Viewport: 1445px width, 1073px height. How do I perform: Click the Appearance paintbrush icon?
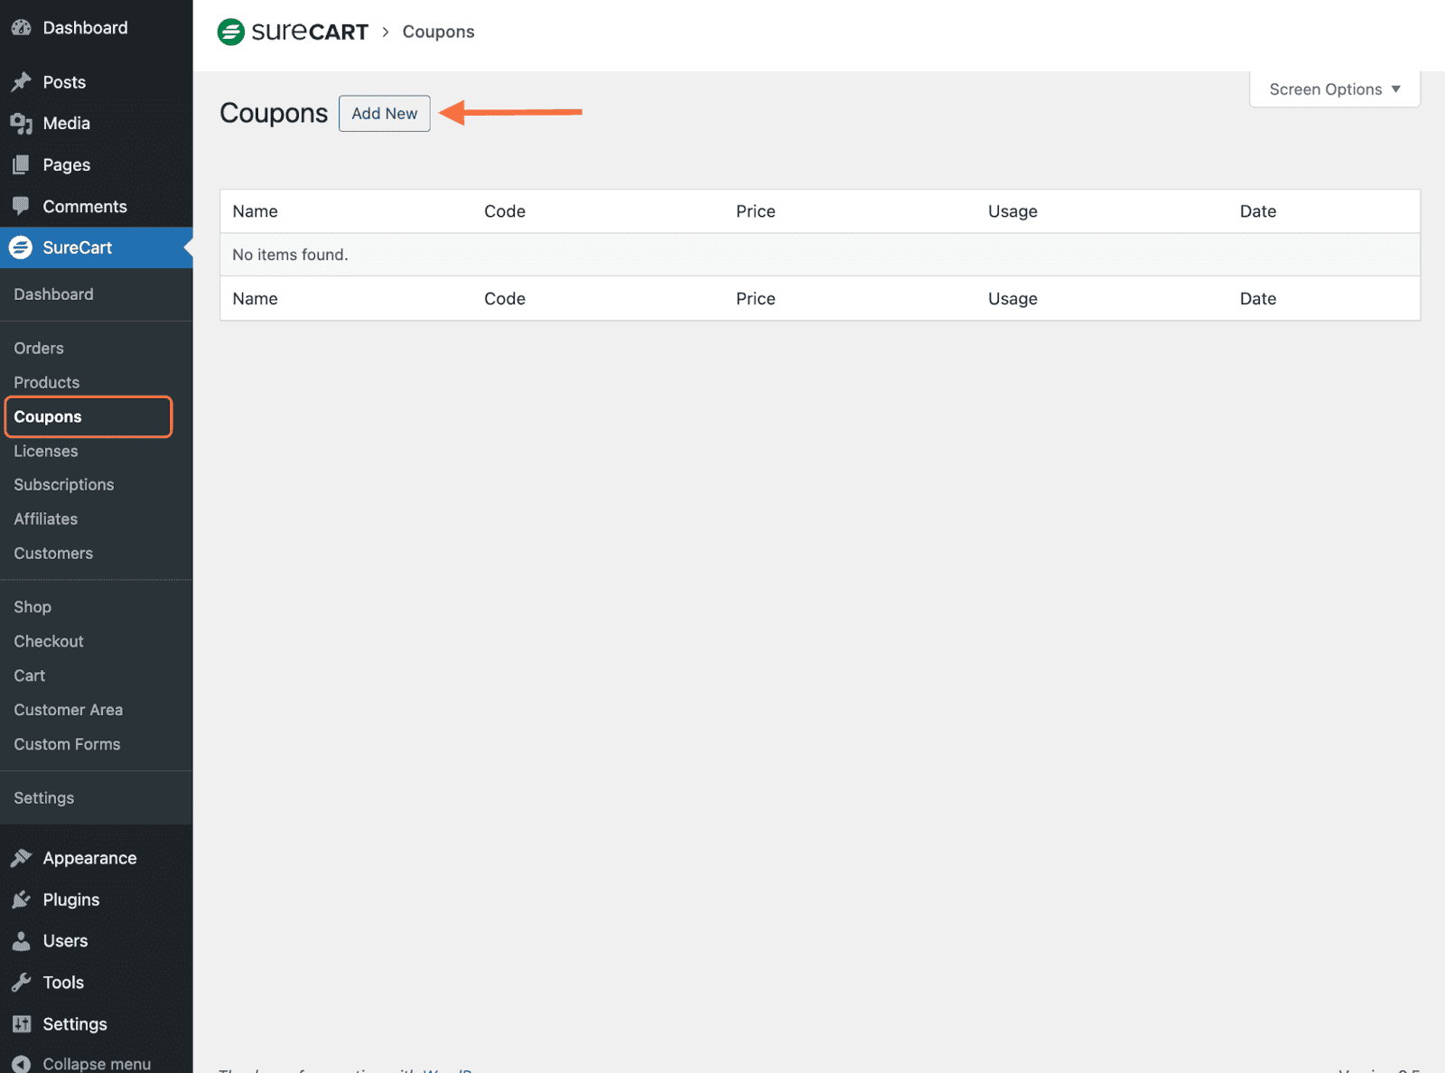21,858
